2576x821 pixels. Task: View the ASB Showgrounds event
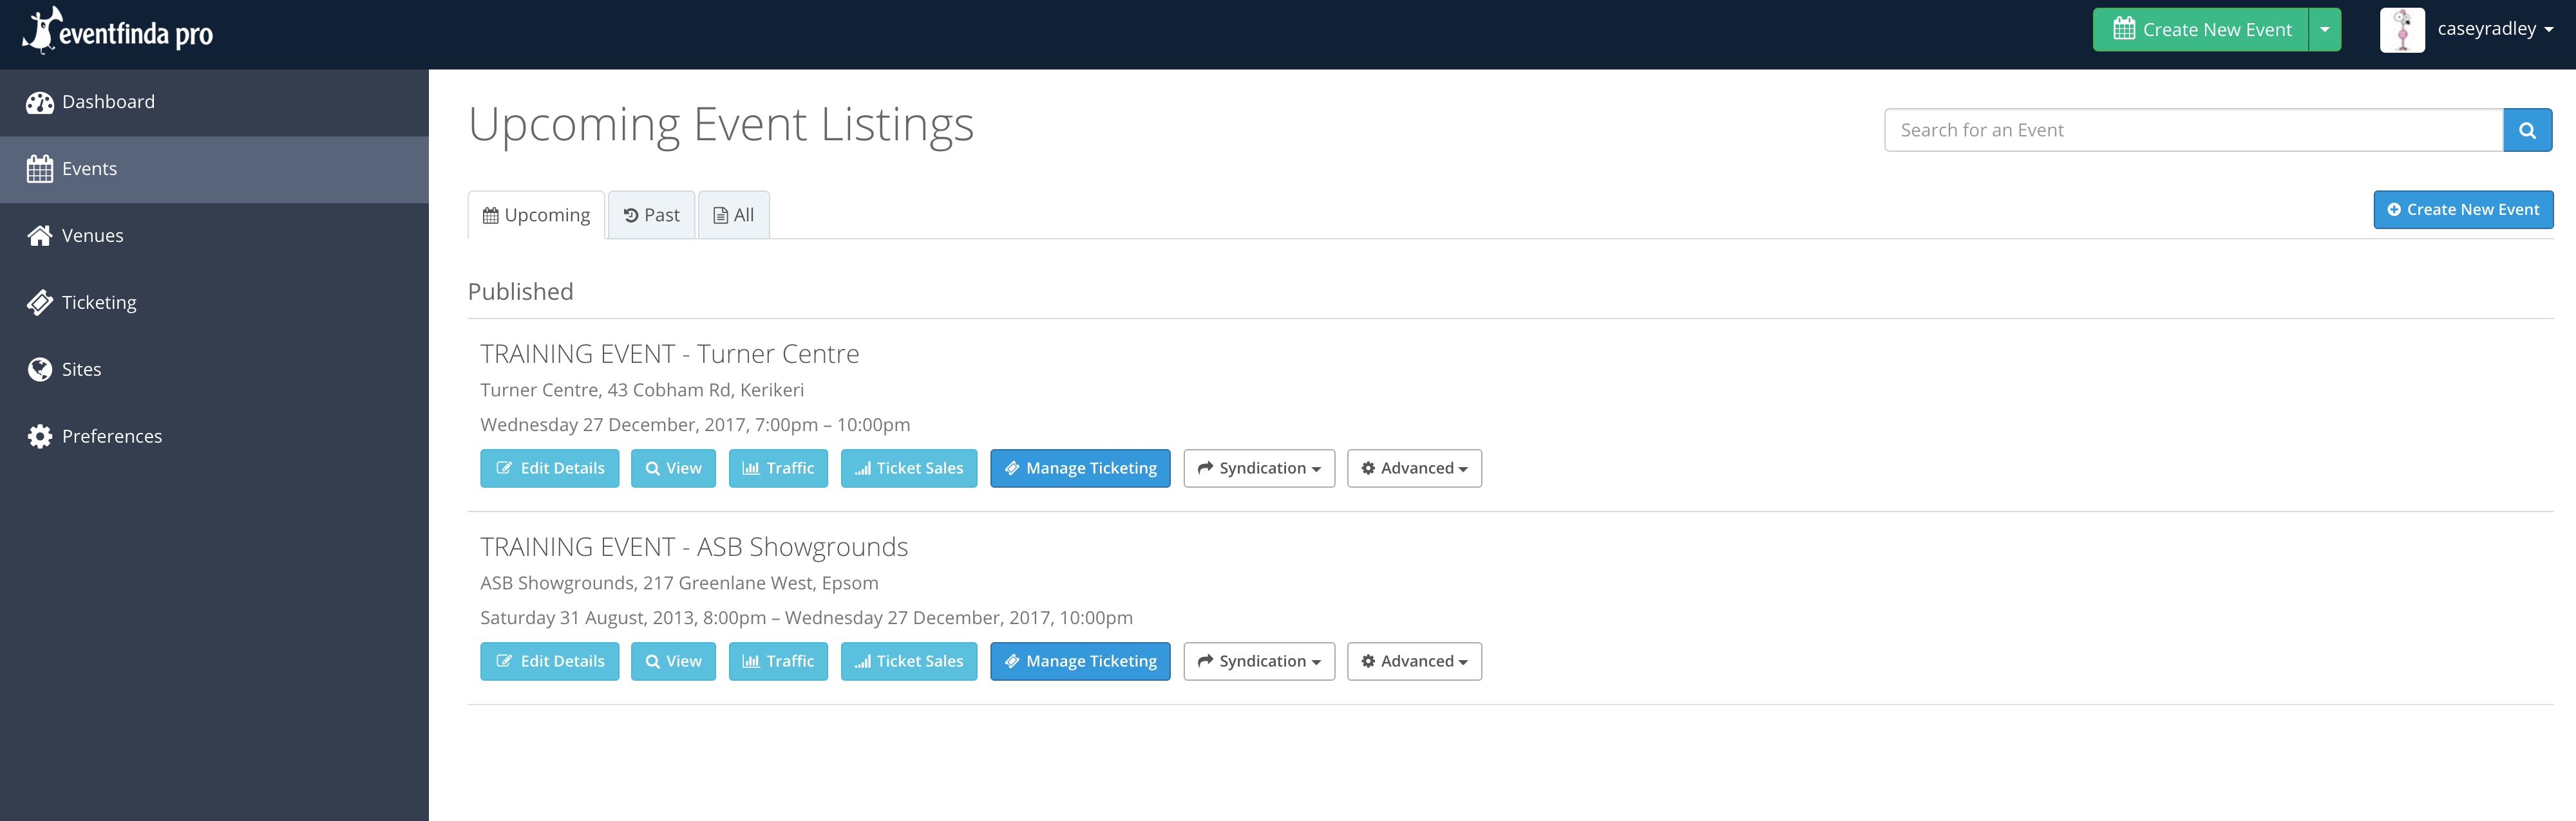673,661
